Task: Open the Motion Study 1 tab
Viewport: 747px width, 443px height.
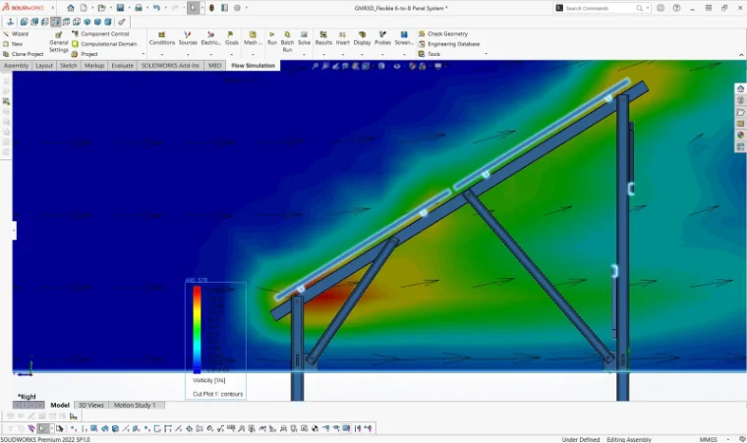Action: [135, 405]
